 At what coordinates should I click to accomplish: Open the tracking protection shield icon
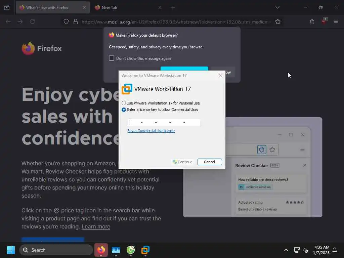pos(66,21)
